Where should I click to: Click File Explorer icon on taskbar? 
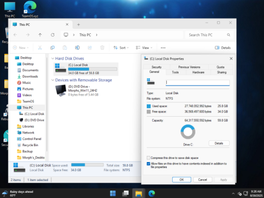coord(138,193)
